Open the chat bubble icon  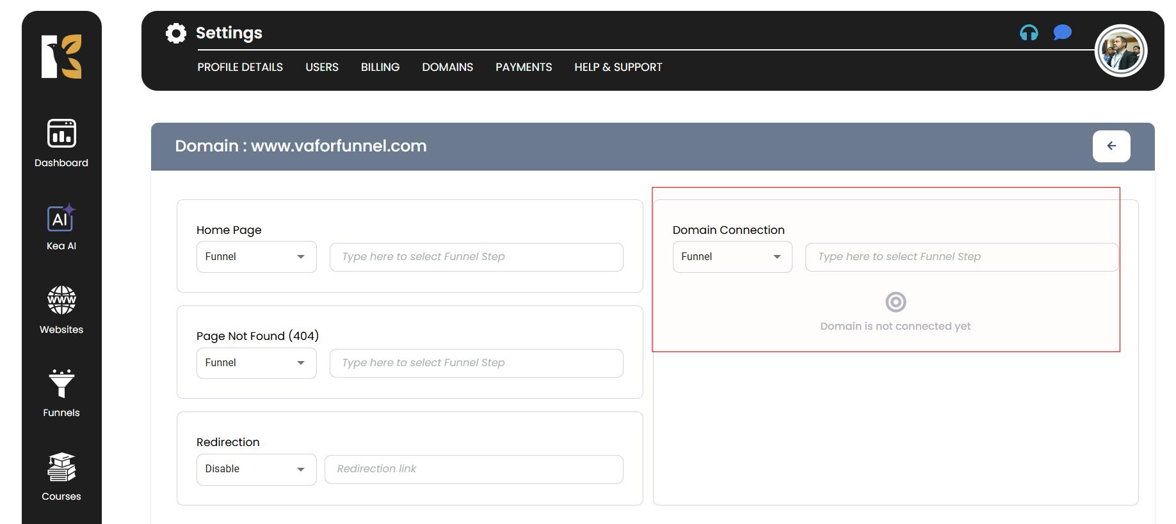point(1062,33)
